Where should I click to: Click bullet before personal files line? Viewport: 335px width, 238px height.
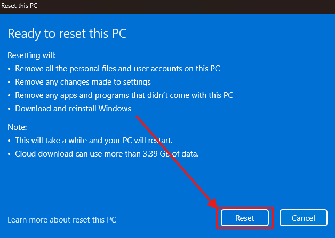coord(10,69)
